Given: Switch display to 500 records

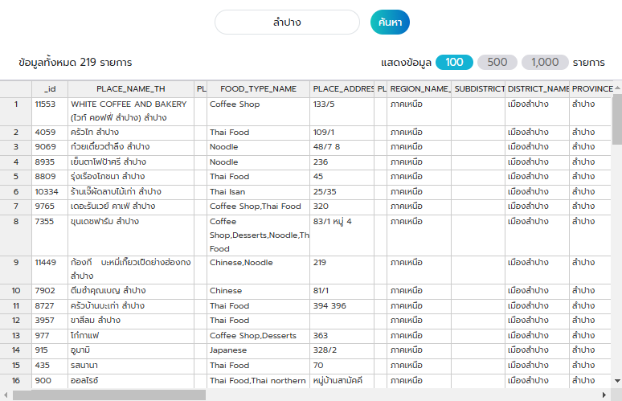Looking at the screenshot, I should 497,62.
